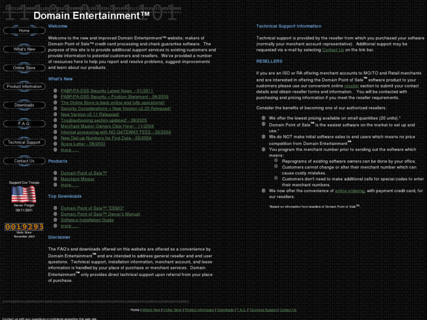Click footer What's New link
The height and width of the screenshot is (320, 427).
coord(152,310)
